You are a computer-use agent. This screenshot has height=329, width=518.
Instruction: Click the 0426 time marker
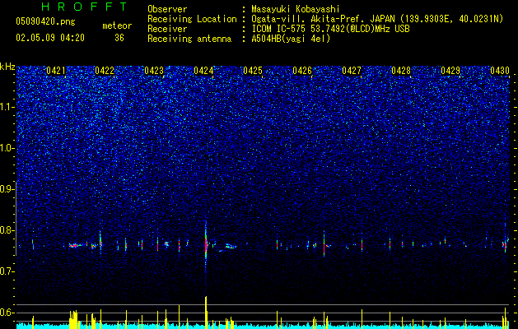click(x=302, y=71)
